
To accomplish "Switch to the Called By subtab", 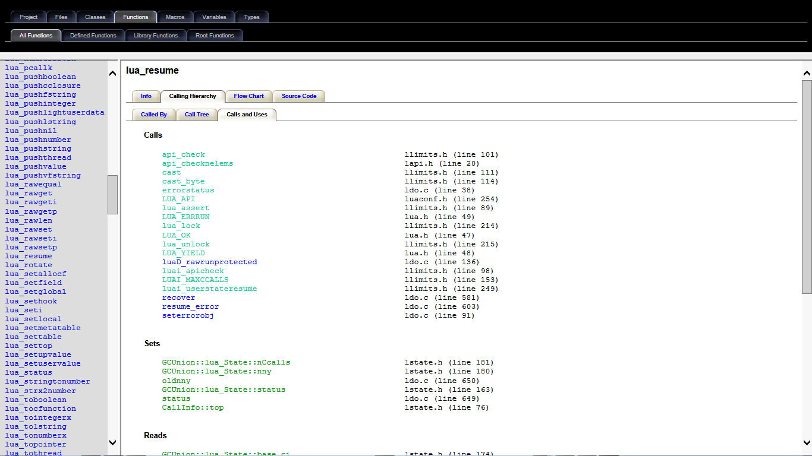I will tap(154, 115).
